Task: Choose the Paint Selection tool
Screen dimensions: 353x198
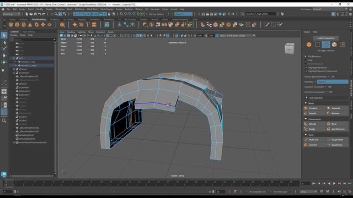Action: tap(4, 49)
